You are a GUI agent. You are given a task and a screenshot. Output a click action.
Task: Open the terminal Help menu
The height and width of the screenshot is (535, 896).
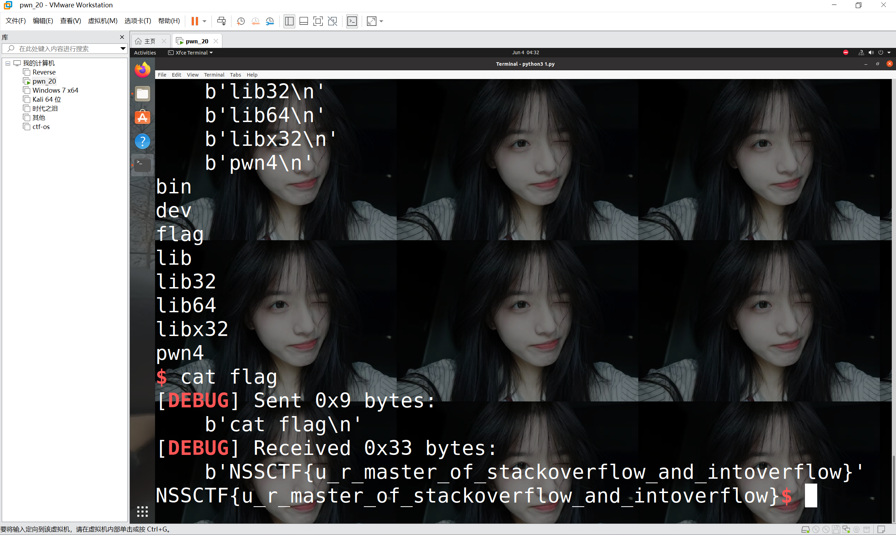tap(252, 74)
